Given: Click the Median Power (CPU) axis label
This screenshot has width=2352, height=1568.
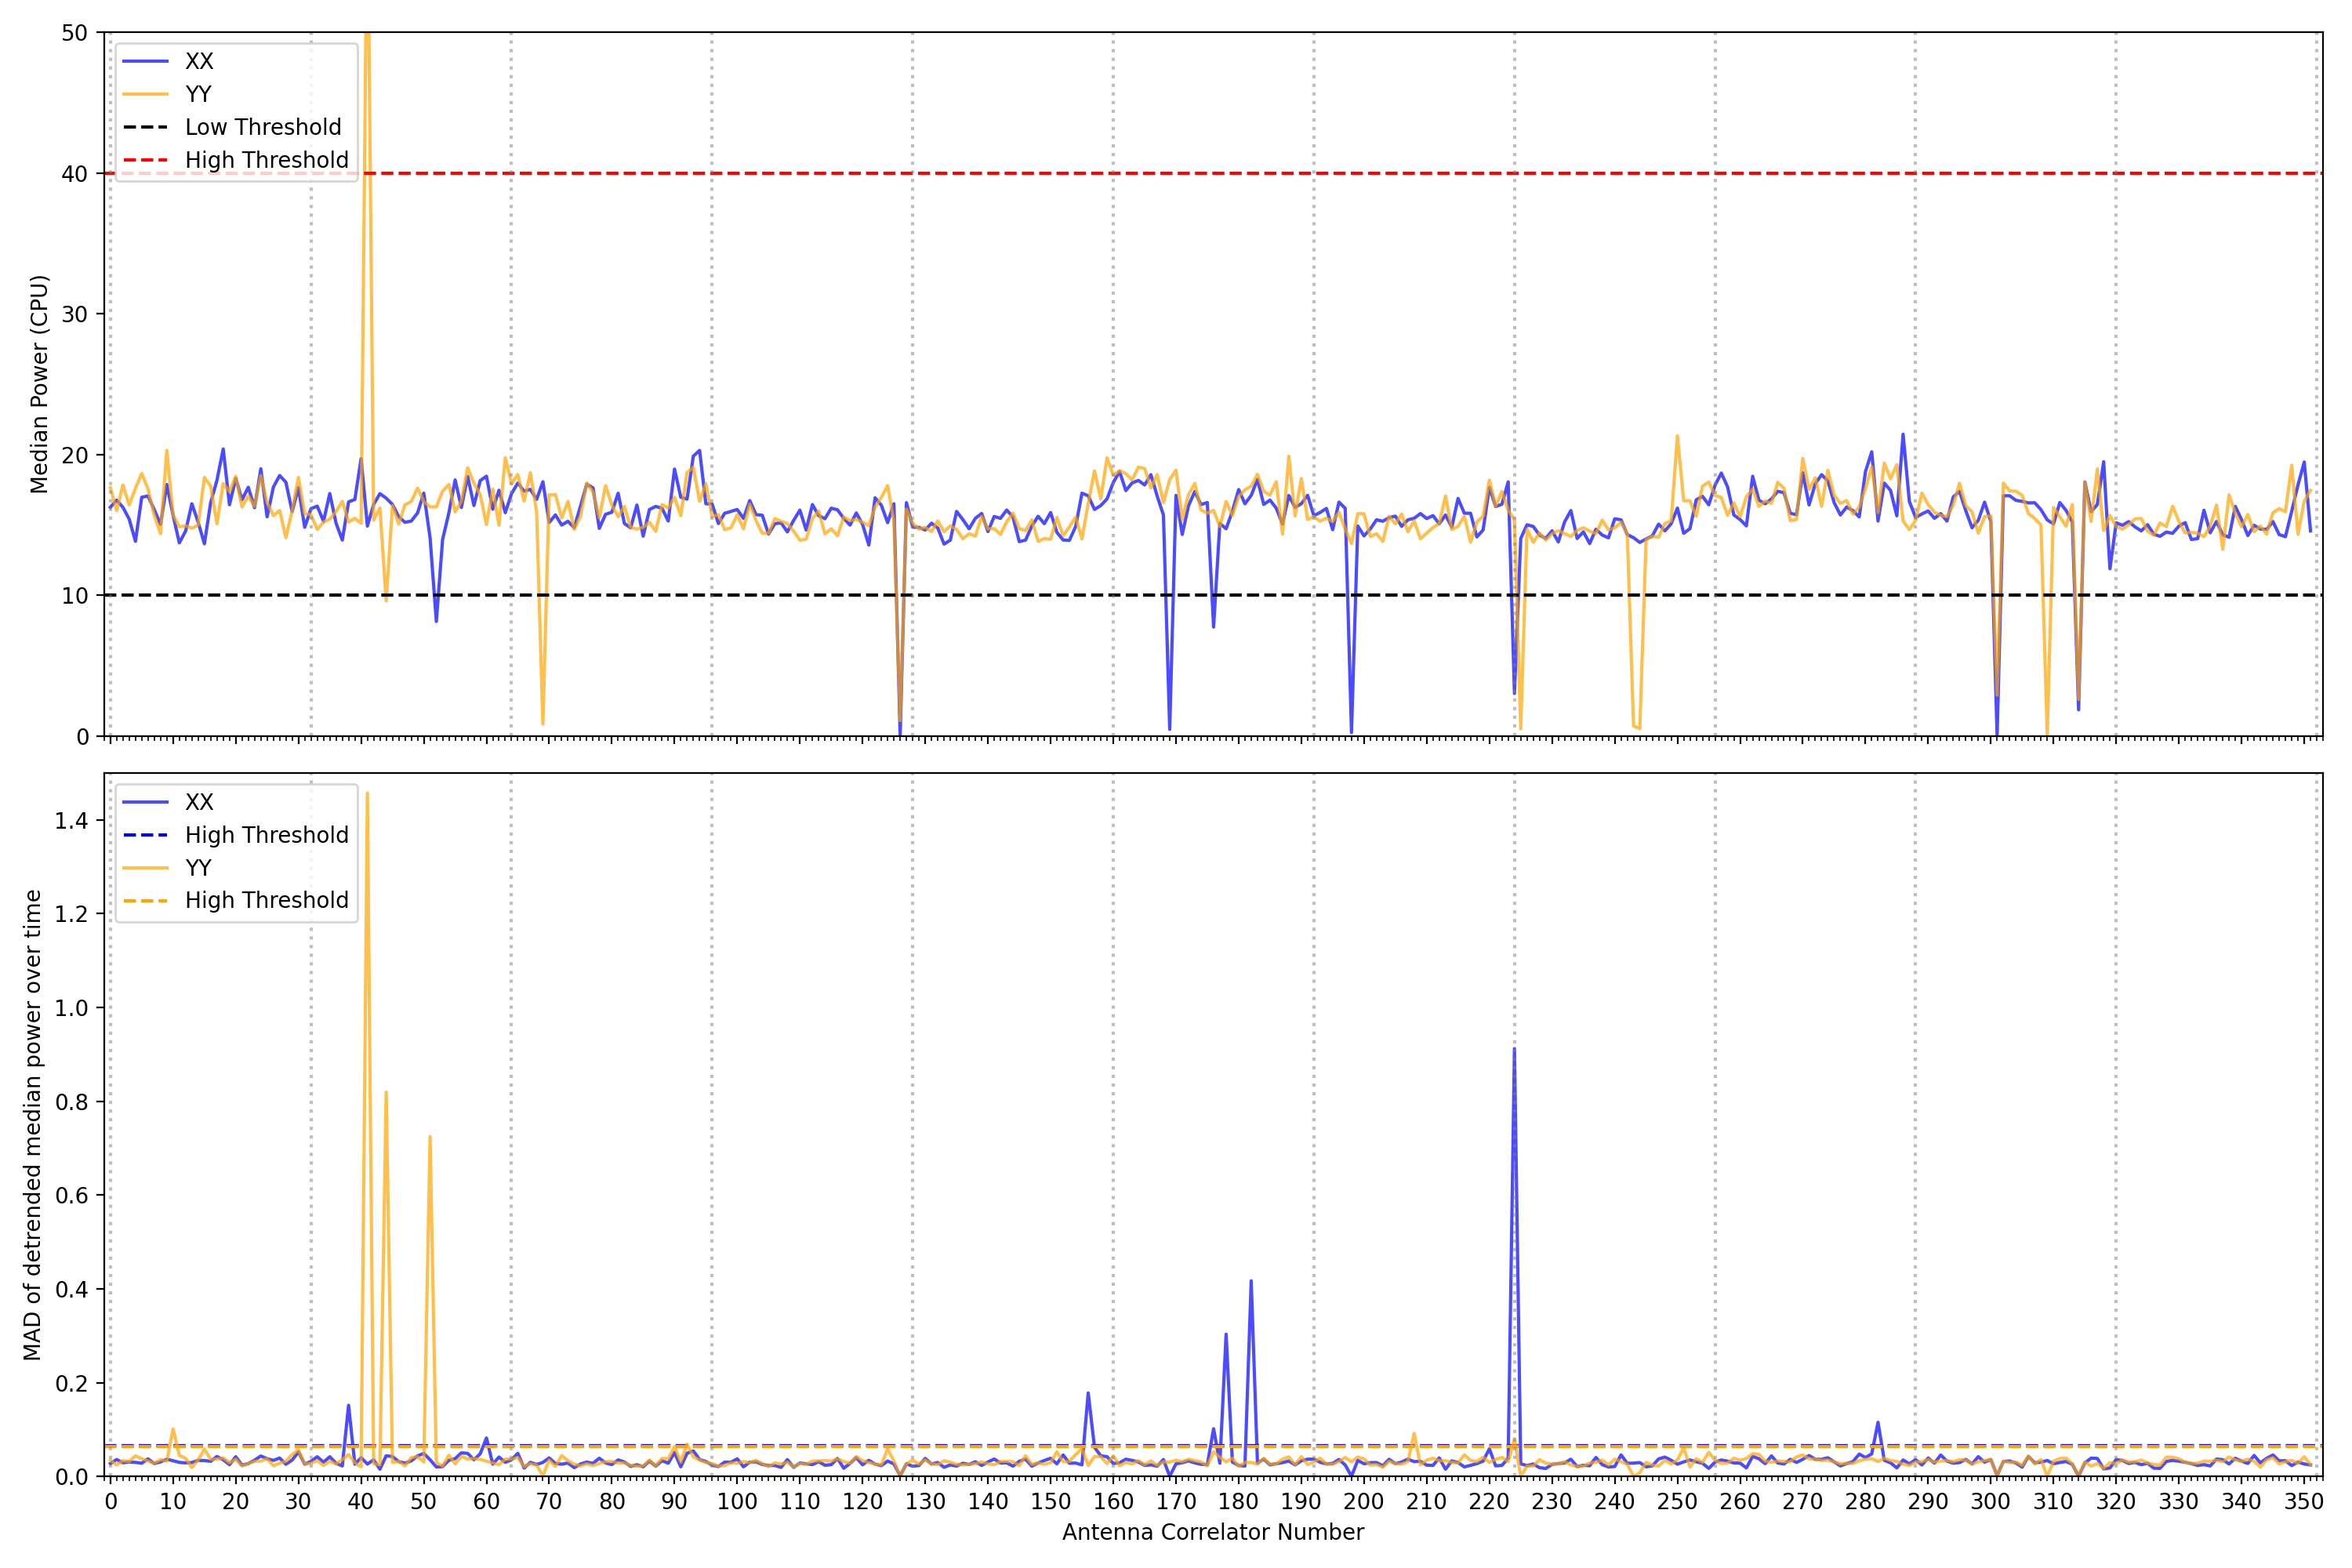Looking at the screenshot, I should coord(39,384).
